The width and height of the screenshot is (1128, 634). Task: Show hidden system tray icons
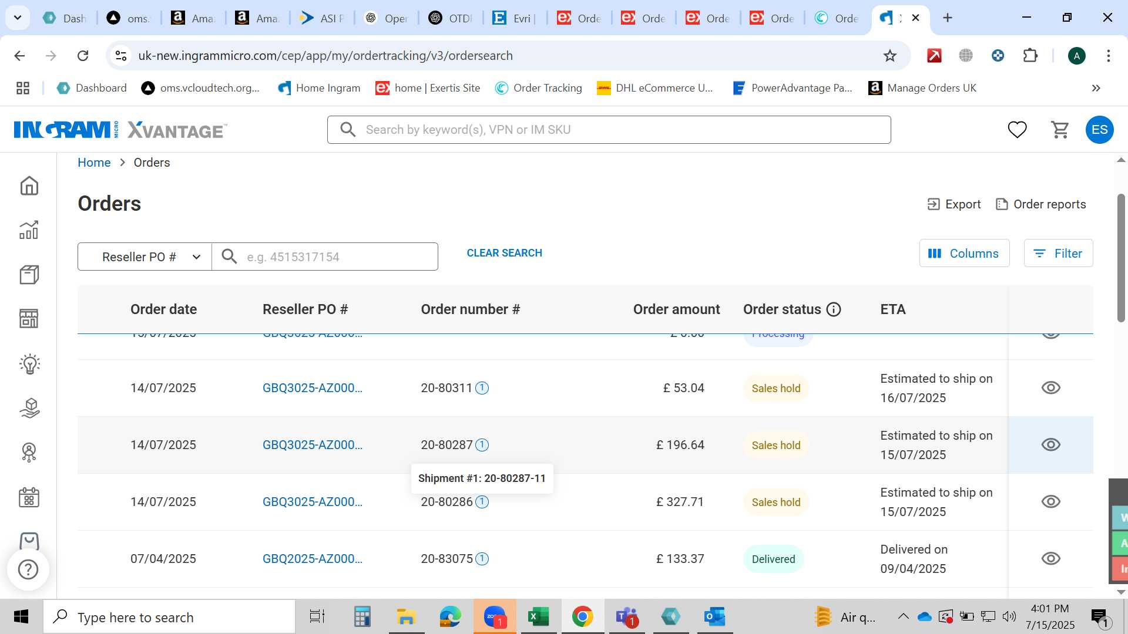903,617
